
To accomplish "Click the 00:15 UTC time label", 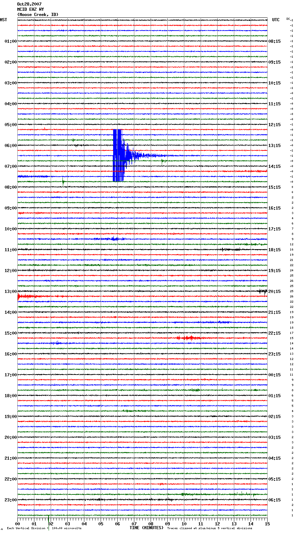I will [275, 375].
